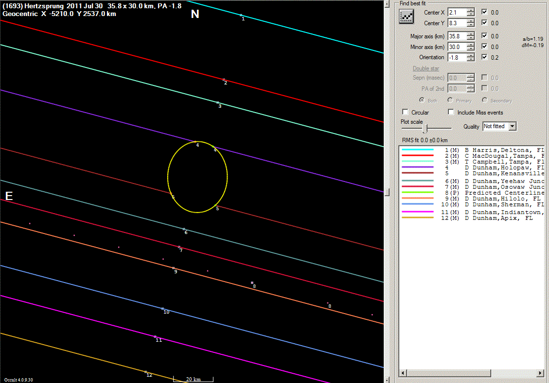The height and width of the screenshot is (383, 549).
Task: Decrease Minor axis spinner down arrow
Action: pyautogui.click(x=470, y=49)
